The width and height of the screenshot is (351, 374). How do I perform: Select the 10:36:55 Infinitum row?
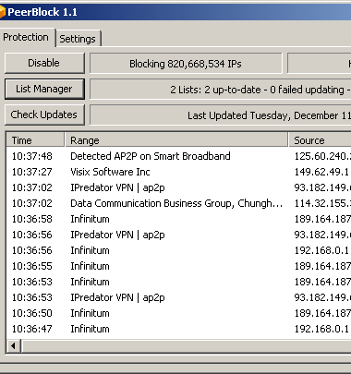[178, 266]
